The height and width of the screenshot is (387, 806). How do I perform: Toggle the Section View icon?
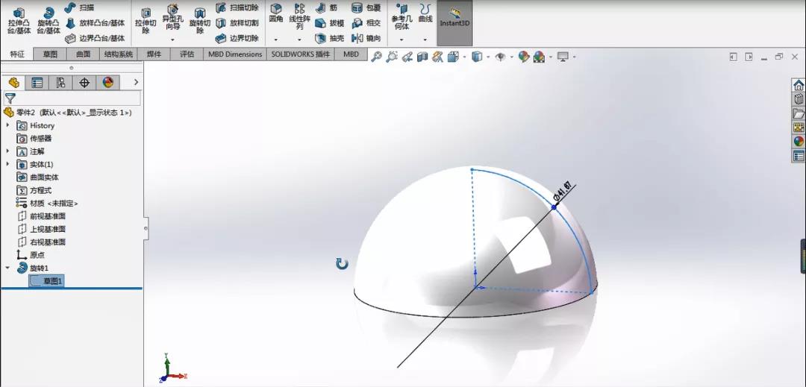click(x=422, y=57)
